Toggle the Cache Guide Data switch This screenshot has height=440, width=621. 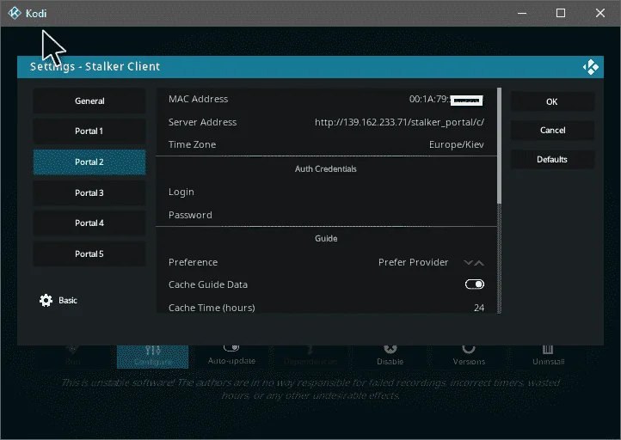pos(474,284)
